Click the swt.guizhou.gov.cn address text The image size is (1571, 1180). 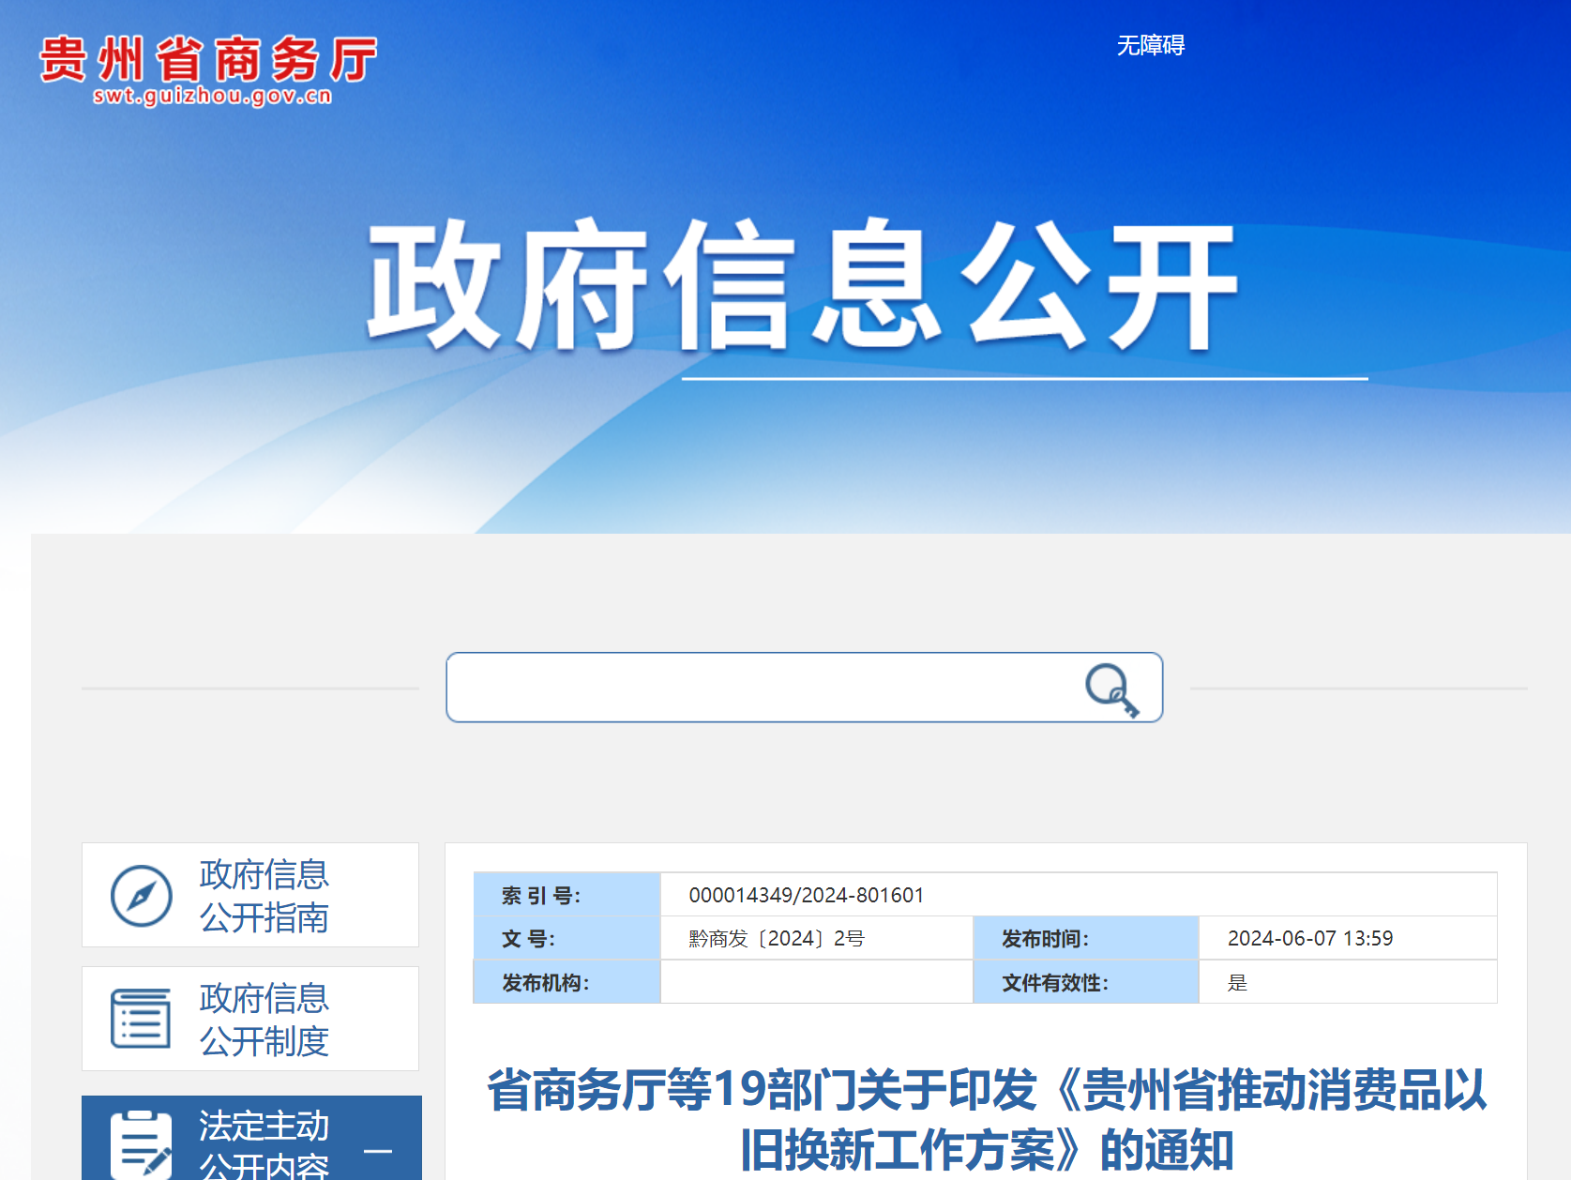(x=212, y=96)
